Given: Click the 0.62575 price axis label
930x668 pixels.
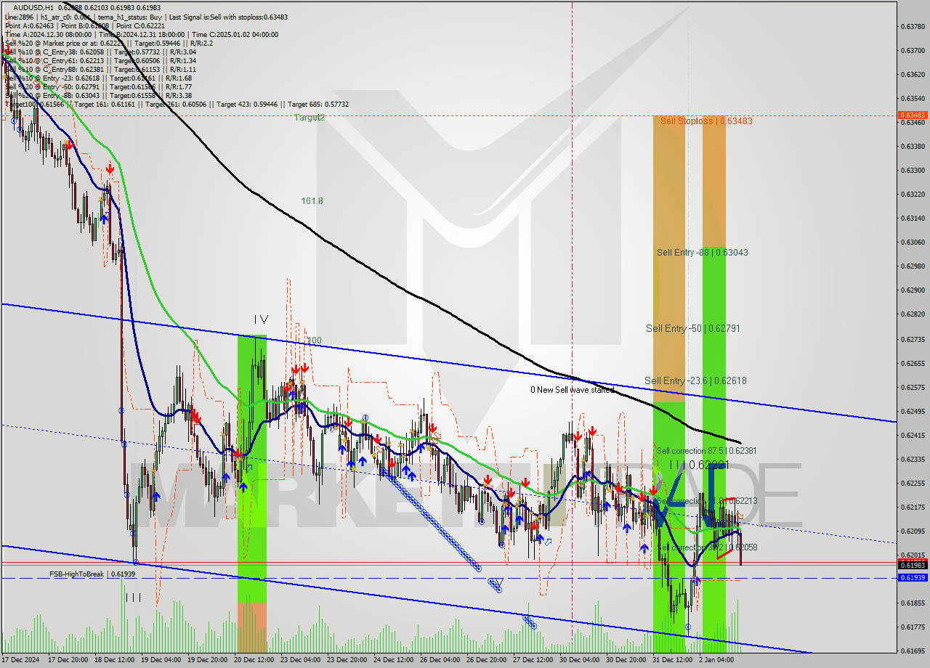Looking at the screenshot, I should pos(912,387).
